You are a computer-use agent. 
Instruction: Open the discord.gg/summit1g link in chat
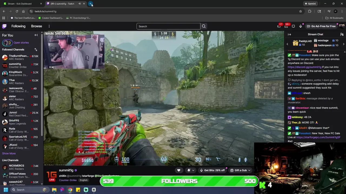(x=304, y=67)
